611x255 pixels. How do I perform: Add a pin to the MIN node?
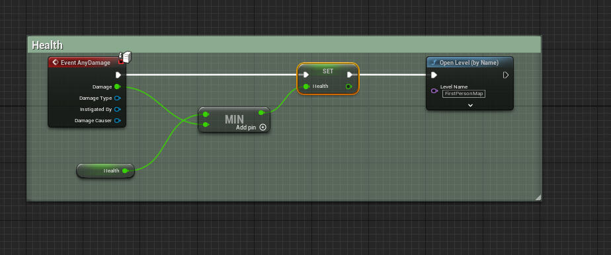[251, 127]
